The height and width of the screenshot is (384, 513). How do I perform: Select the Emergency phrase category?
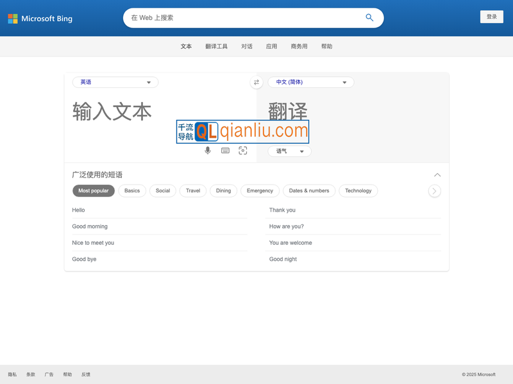click(x=260, y=190)
